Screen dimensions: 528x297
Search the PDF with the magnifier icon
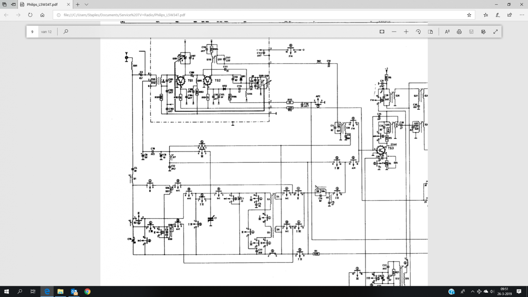pyautogui.click(x=66, y=32)
